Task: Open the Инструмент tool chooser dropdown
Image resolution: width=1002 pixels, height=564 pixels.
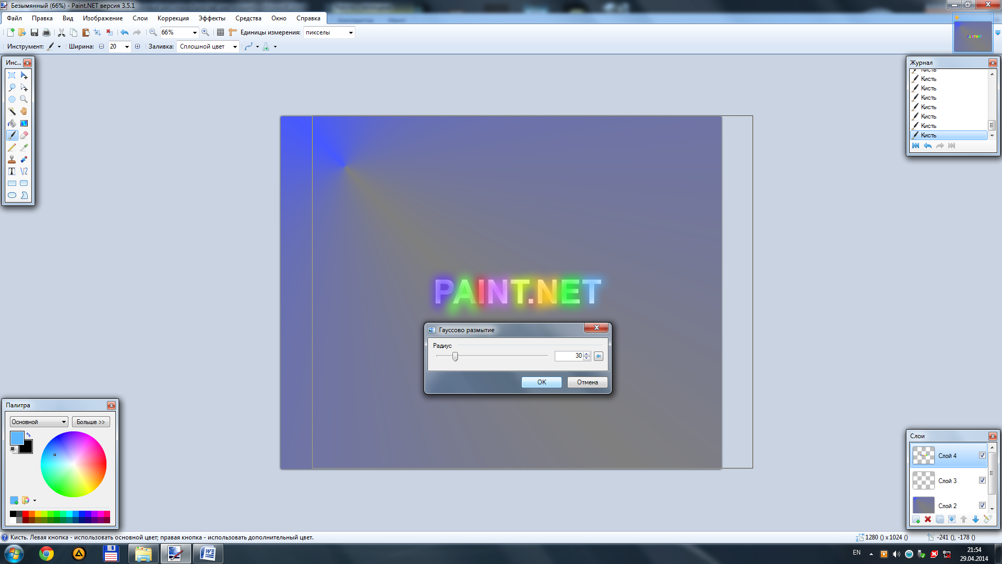Action: 59,46
